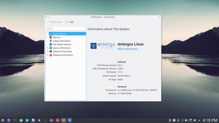Click the OS Type value 64-bit
The width and height of the screenshot is (219, 123).
click(120, 80)
